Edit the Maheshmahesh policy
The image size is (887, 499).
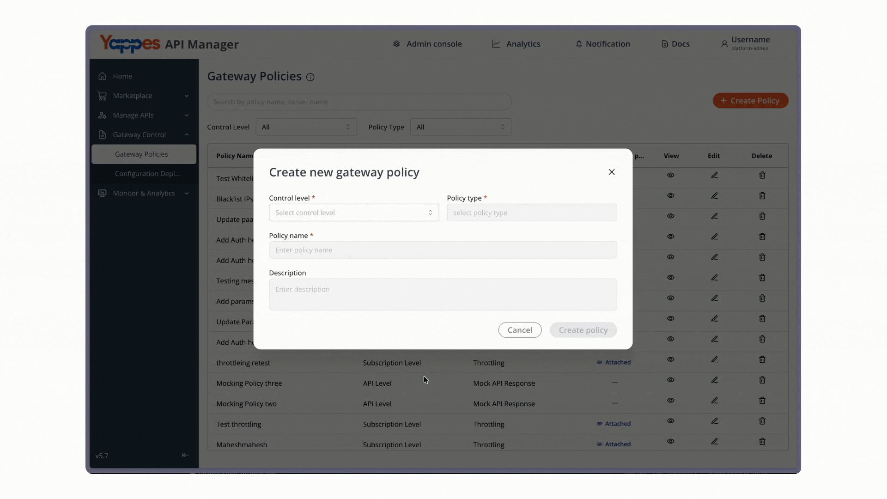(714, 441)
